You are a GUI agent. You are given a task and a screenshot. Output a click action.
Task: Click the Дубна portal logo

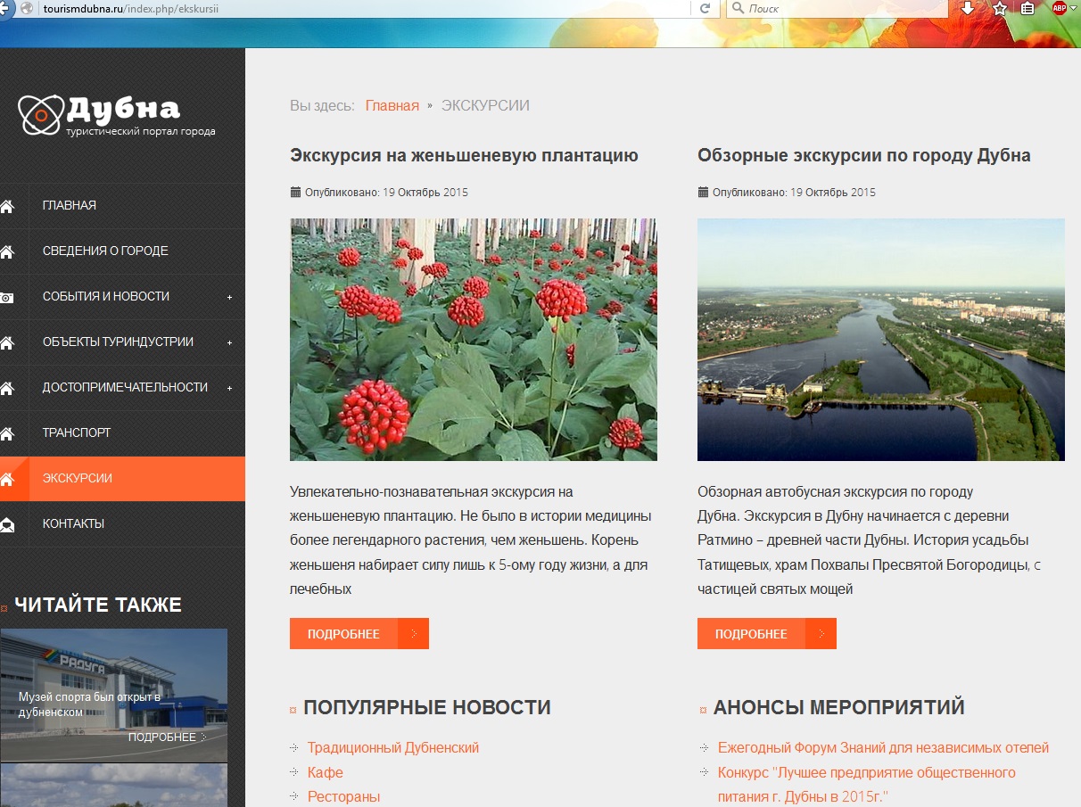click(x=116, y=116)
